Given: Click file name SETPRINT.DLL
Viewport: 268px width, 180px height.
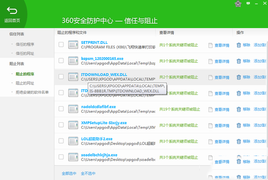Looking at the screenshot, I should coord(94,42).
